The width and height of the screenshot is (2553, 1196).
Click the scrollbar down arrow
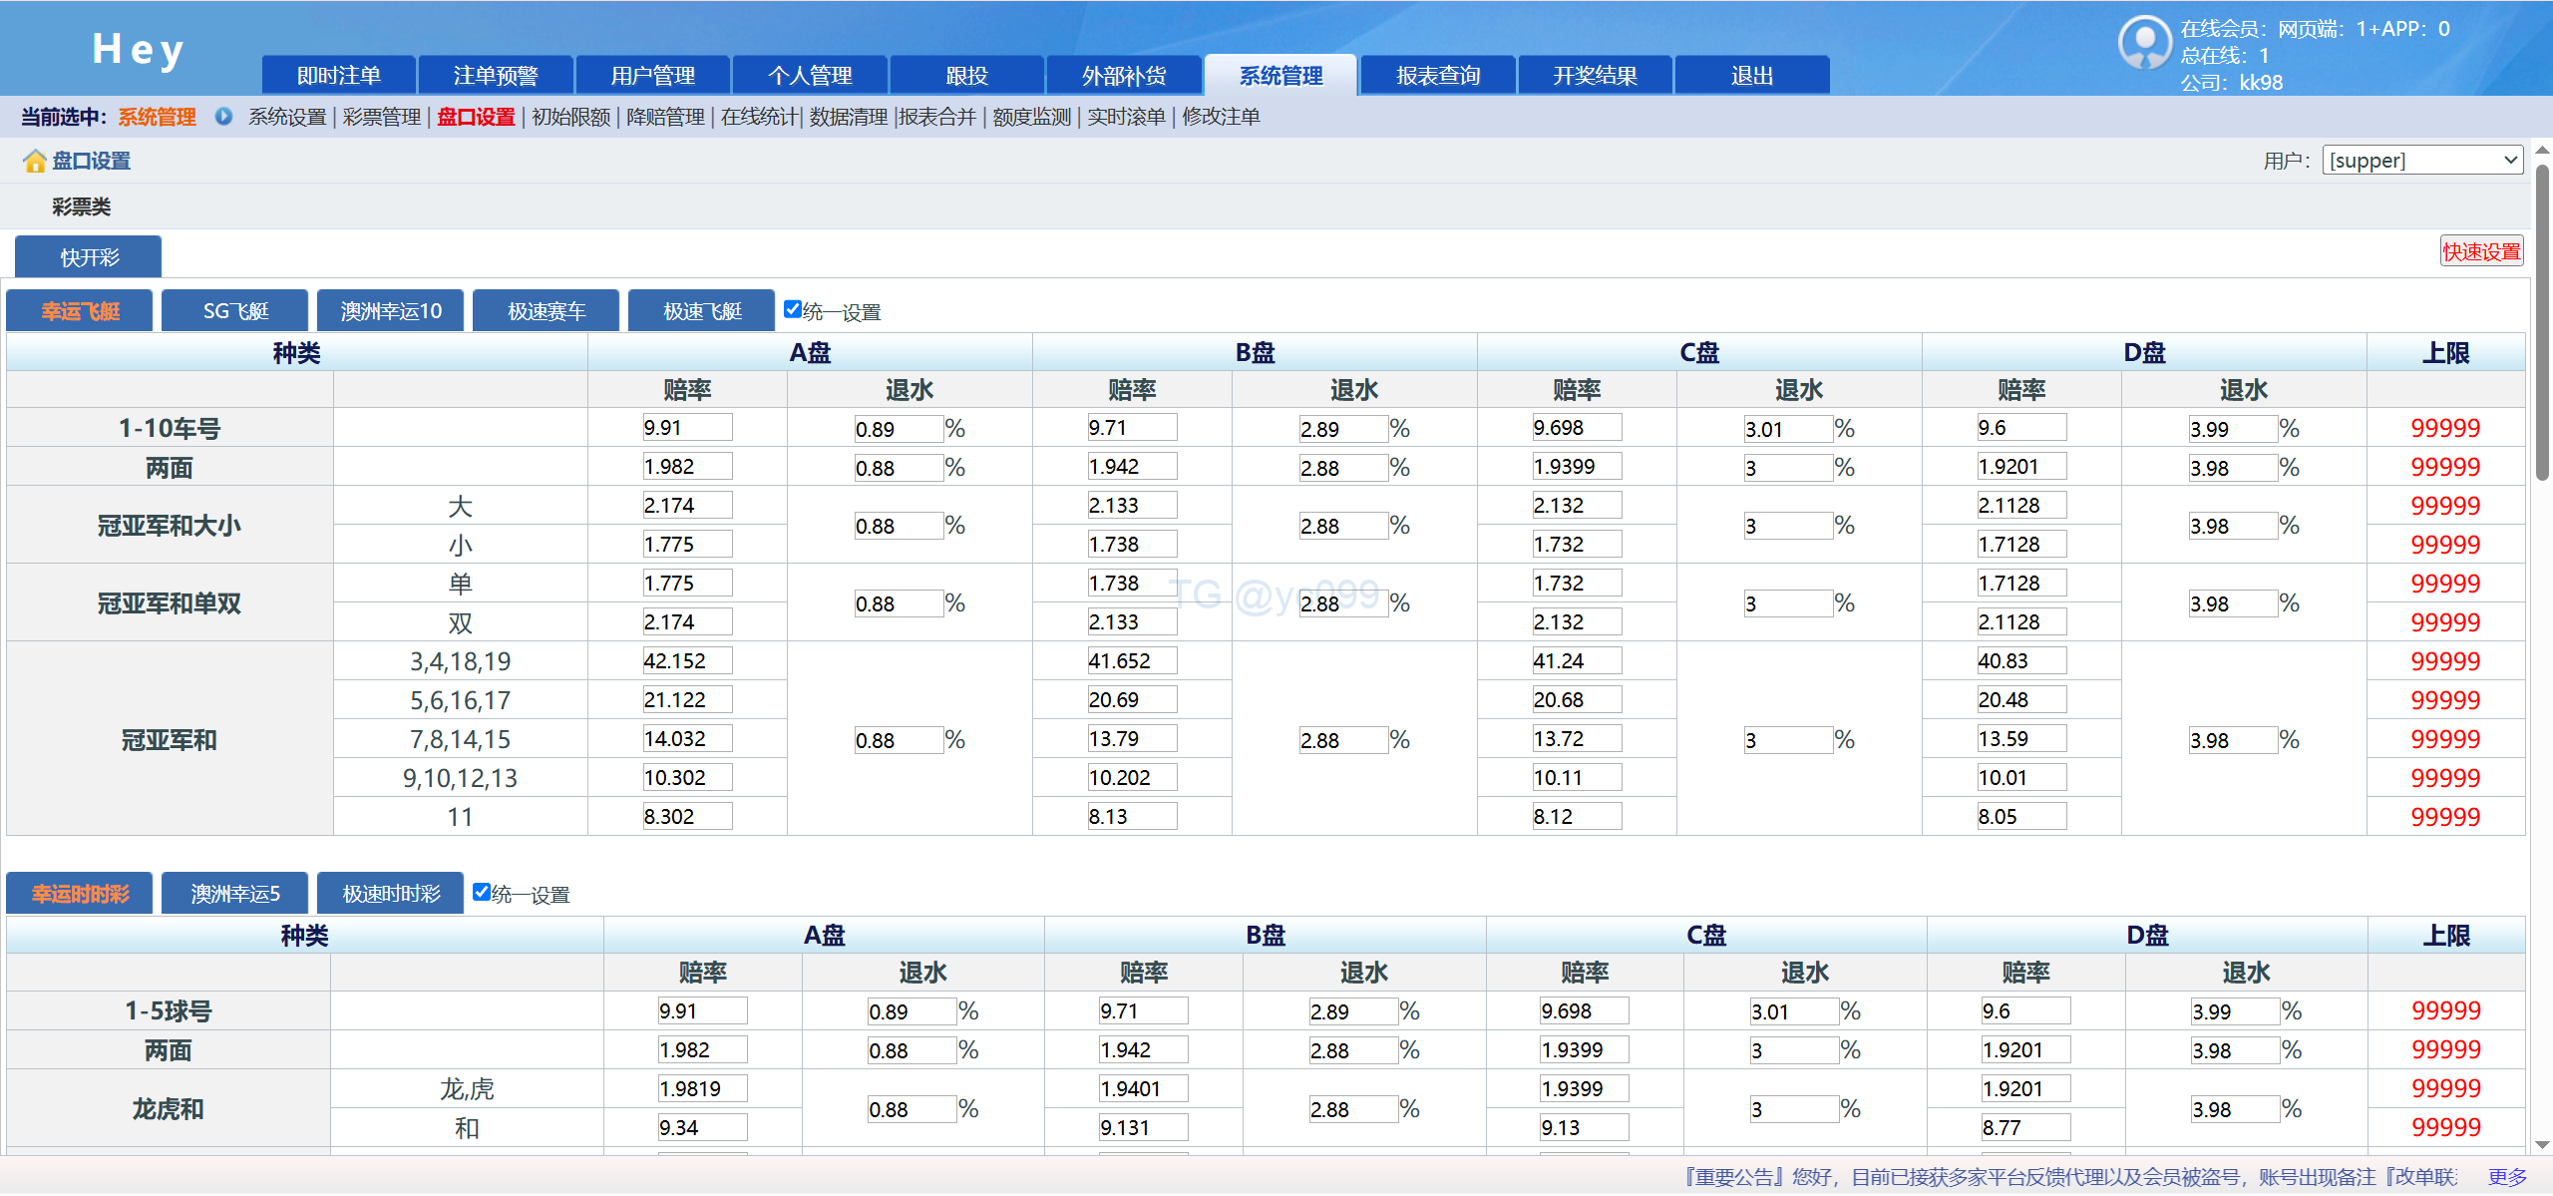pyautogui.click(x=2542, y=1145)
